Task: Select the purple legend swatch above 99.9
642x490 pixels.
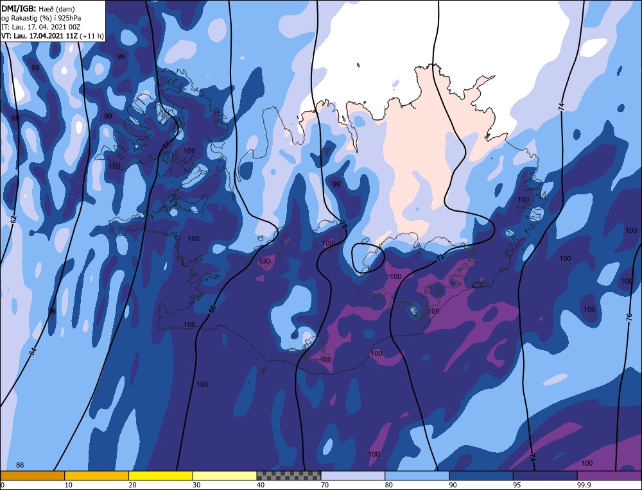Action: pos(609,476)
